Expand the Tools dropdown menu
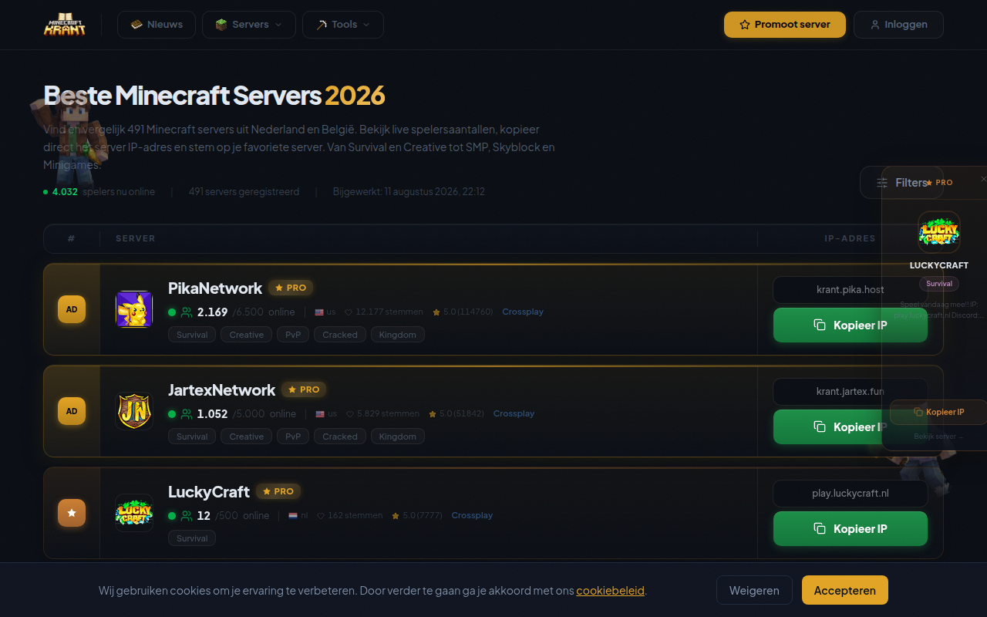Image resolution: width=987 pixels, height=617 pixels. click(343, 25)
